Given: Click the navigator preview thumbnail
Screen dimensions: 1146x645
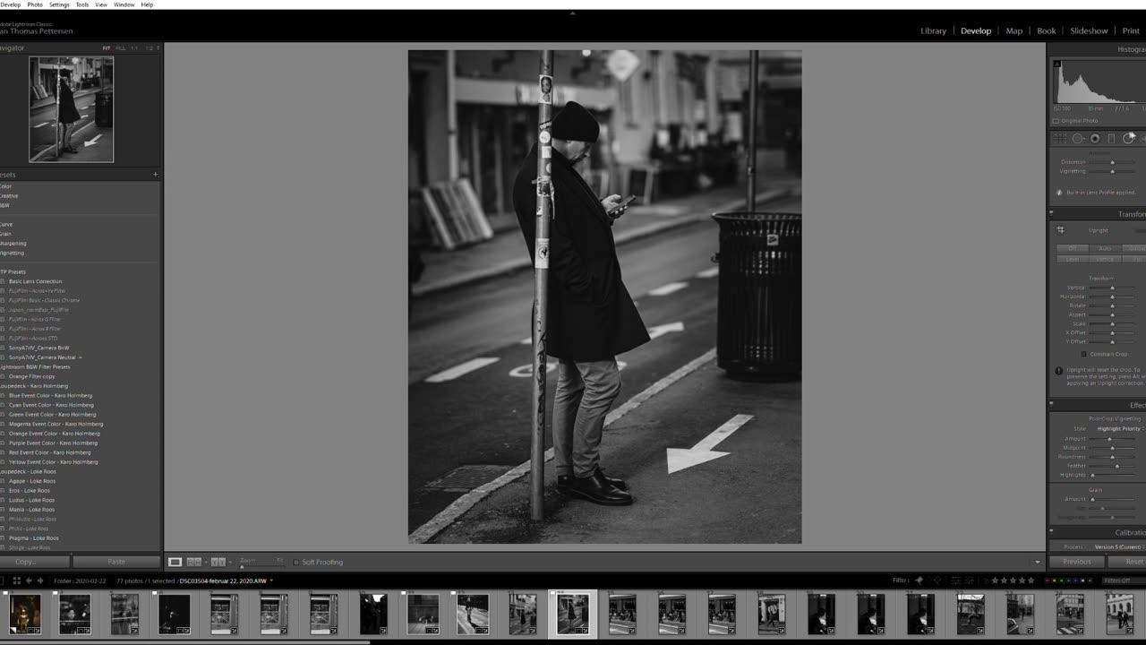Looking at the screenshot, I should coord(72,109).
